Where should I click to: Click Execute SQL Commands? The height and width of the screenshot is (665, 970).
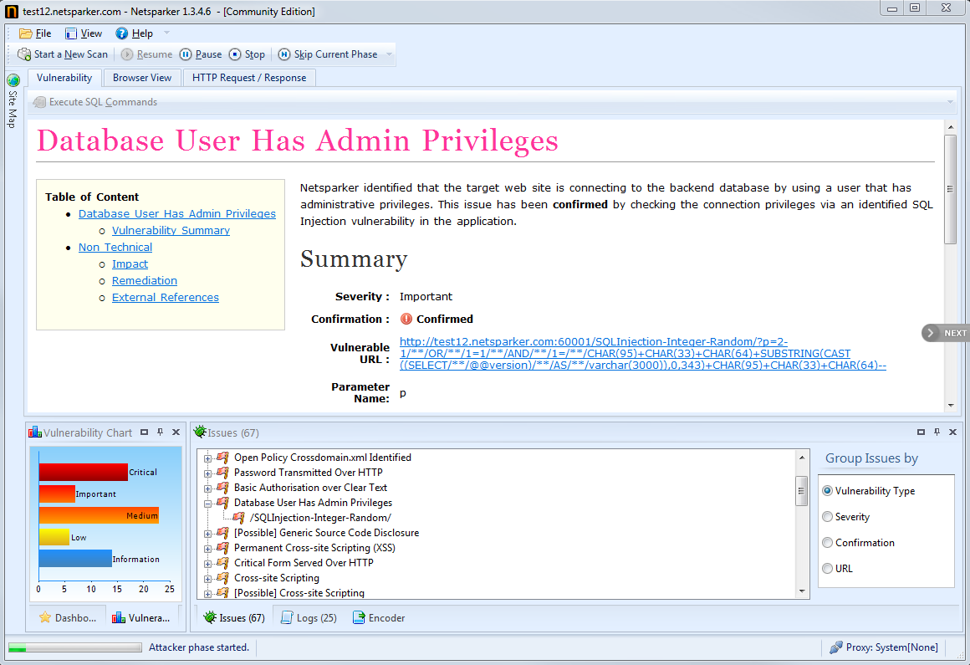point(95,102)
